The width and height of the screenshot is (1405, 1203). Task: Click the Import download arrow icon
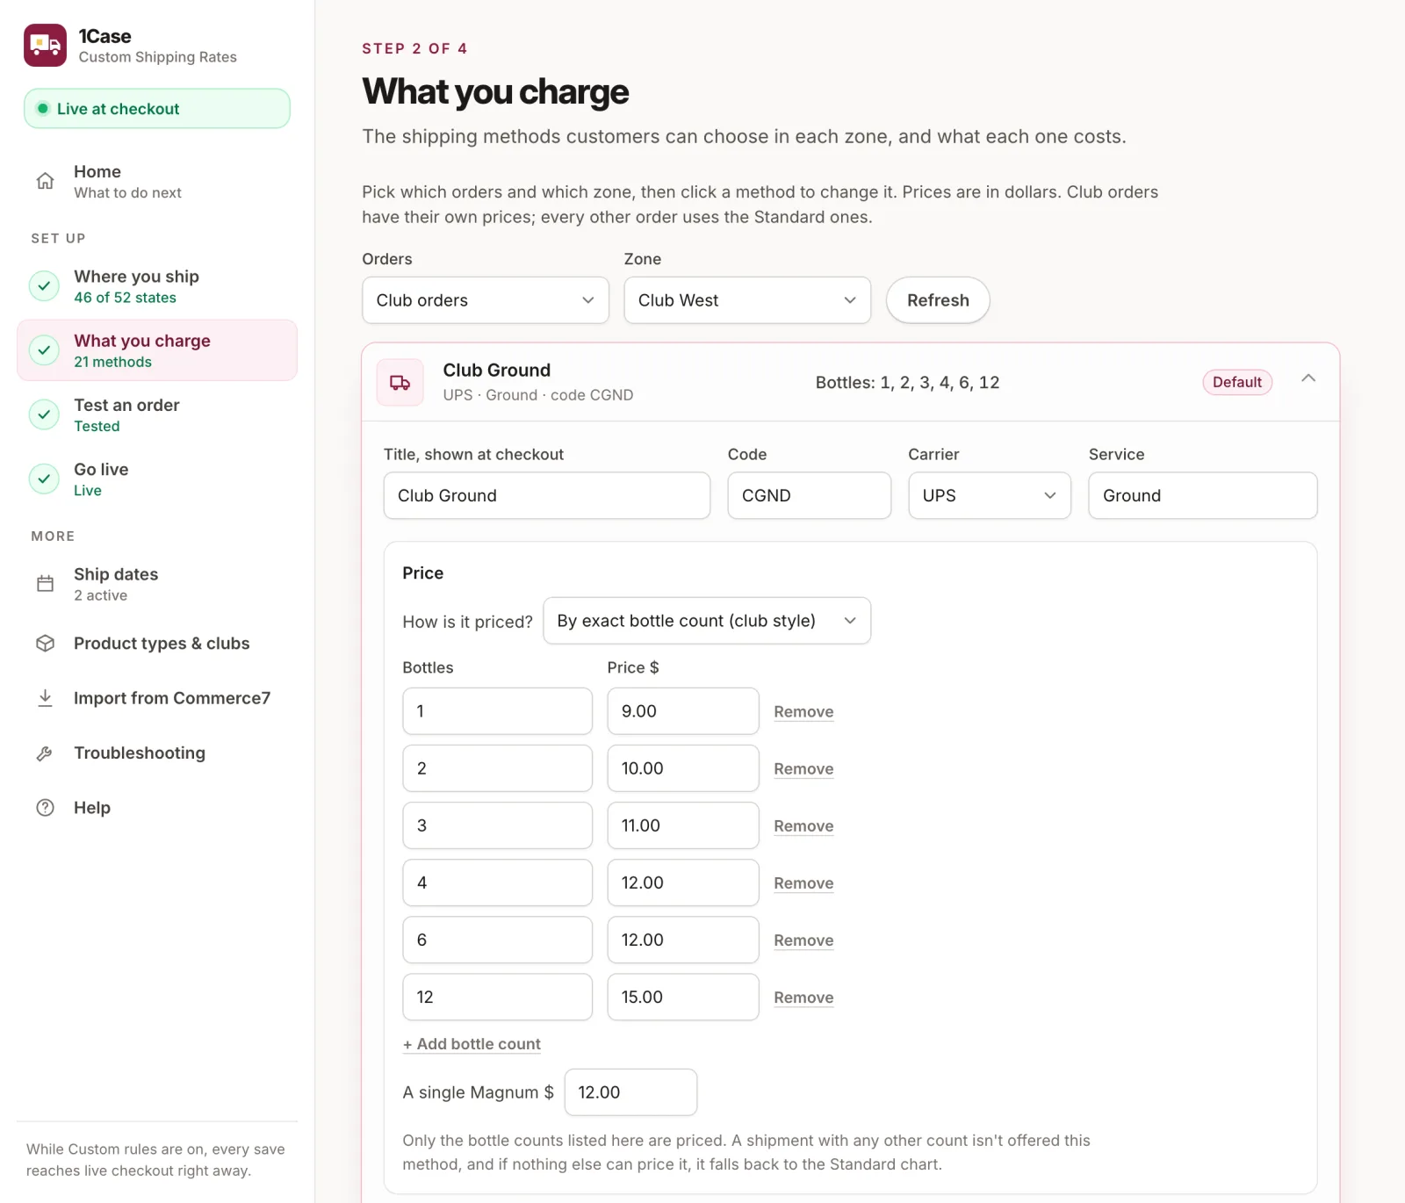pyautogui.click(x=45, y=698)
